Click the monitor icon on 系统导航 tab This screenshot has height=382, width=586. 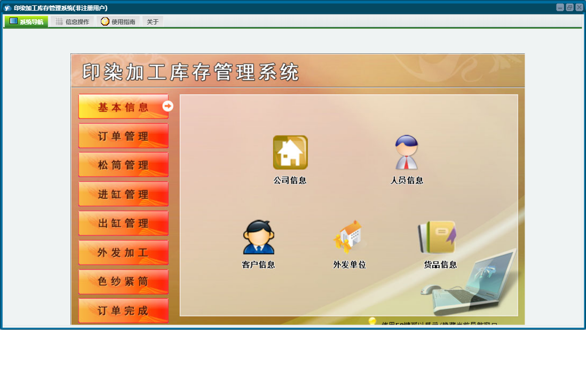pyautogui.click(x=13, y=21)
